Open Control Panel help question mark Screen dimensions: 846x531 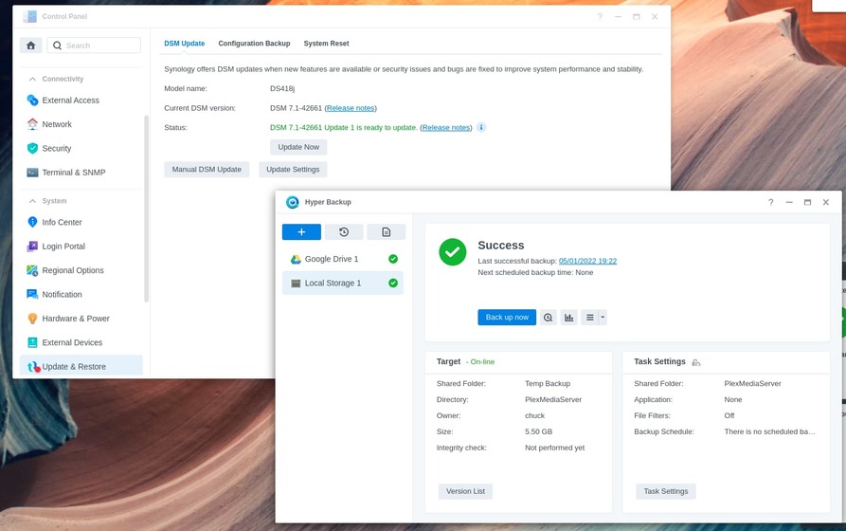[x=600, y=17]
